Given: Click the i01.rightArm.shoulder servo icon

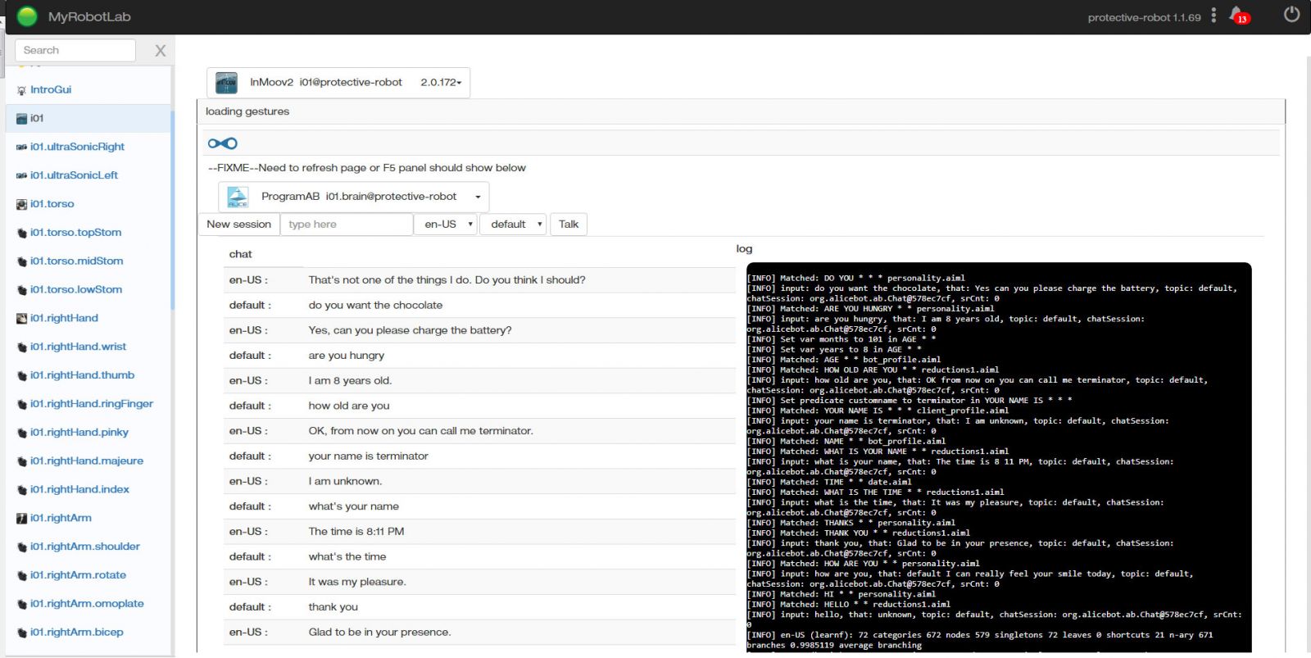Looking at the screenshot, I should [21, 547].
